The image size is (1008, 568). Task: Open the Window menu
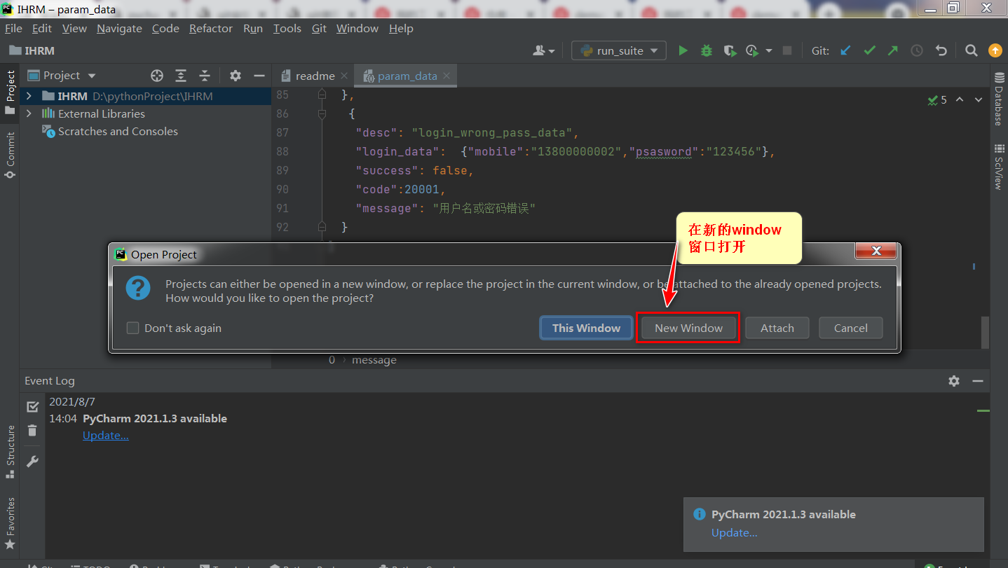pyautogui.click(x=357, y=28)
